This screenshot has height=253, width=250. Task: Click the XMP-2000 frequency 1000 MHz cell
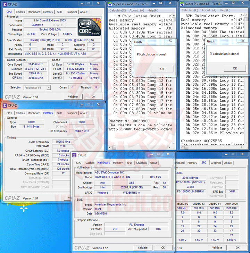pyautogui.click(x=232, y=208)
